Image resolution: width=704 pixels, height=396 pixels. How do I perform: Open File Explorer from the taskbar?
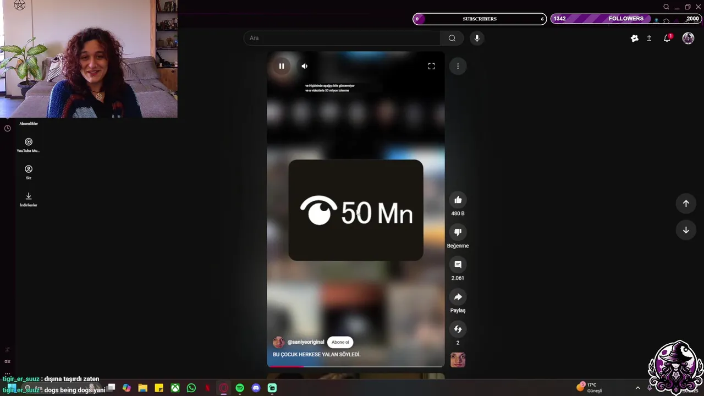[143, 388]
